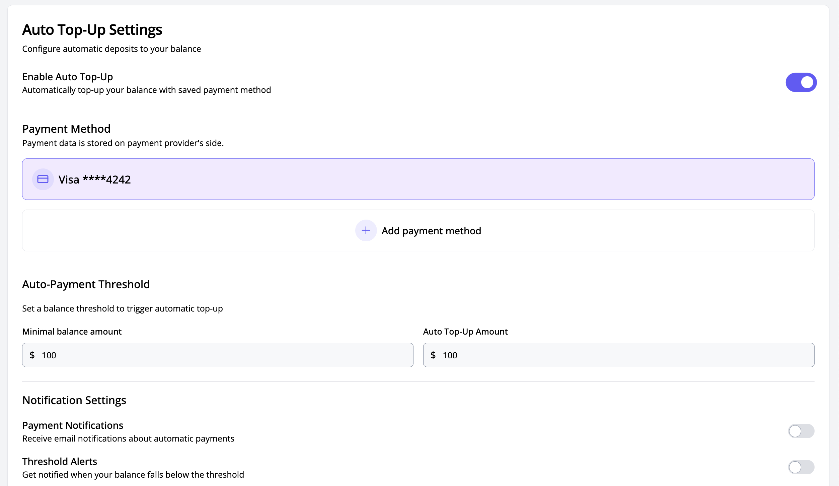This screenshot has width=839, height=486.
Task: Click the Payment Method section heading
Action: click(66, 129)
